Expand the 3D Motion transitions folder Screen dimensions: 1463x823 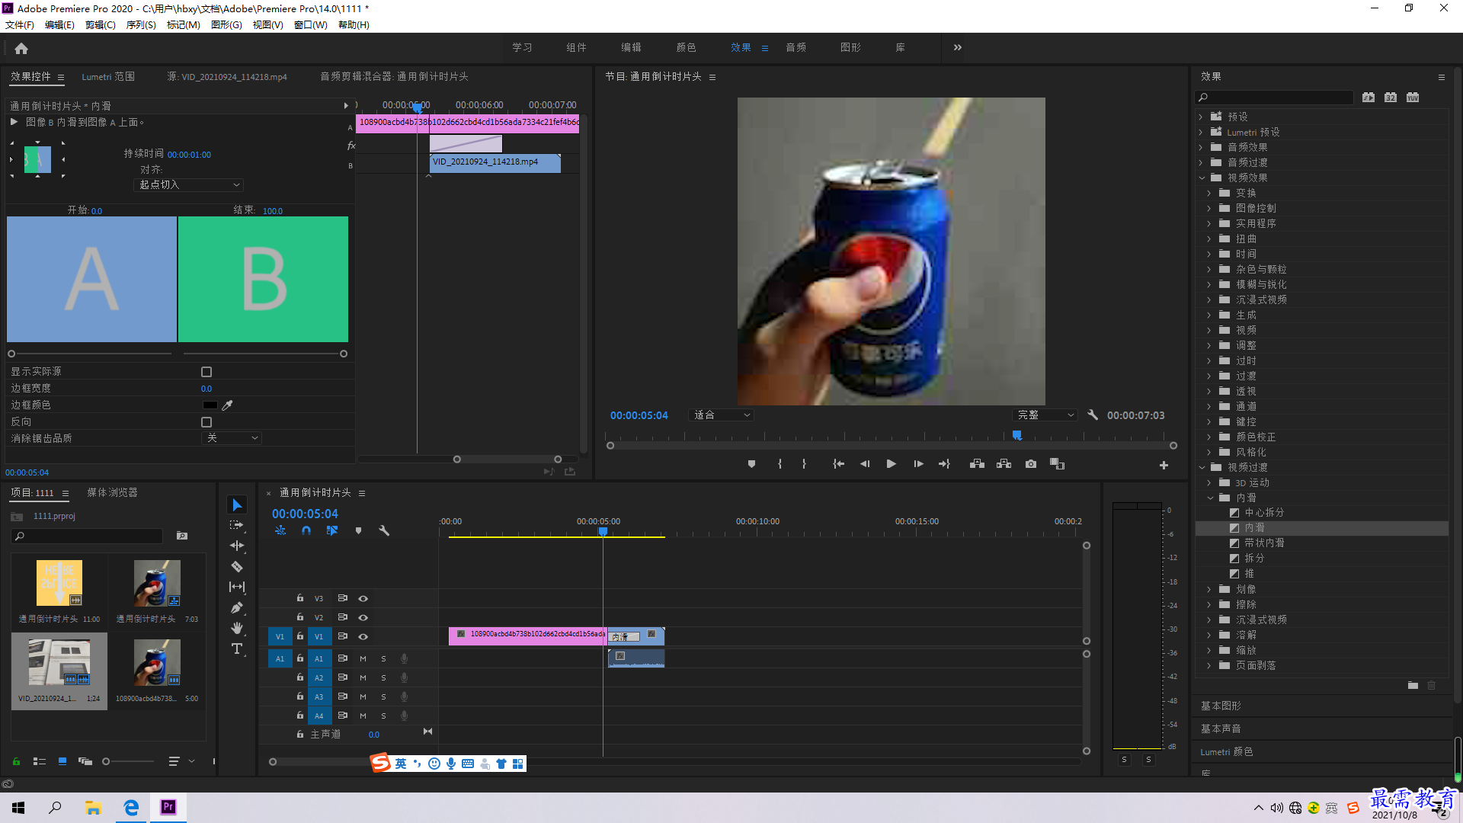point(1209,482)
